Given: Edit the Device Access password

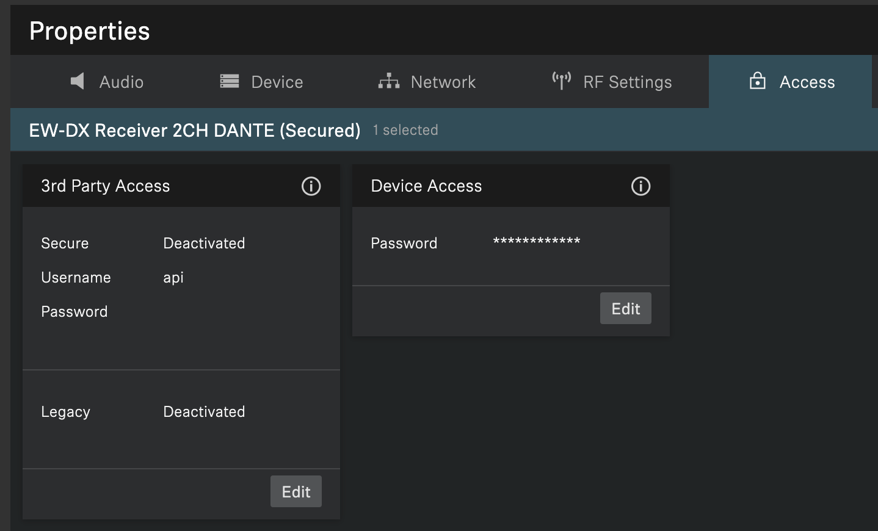Looking at the screenshot, I should click(x=625, y=308).
